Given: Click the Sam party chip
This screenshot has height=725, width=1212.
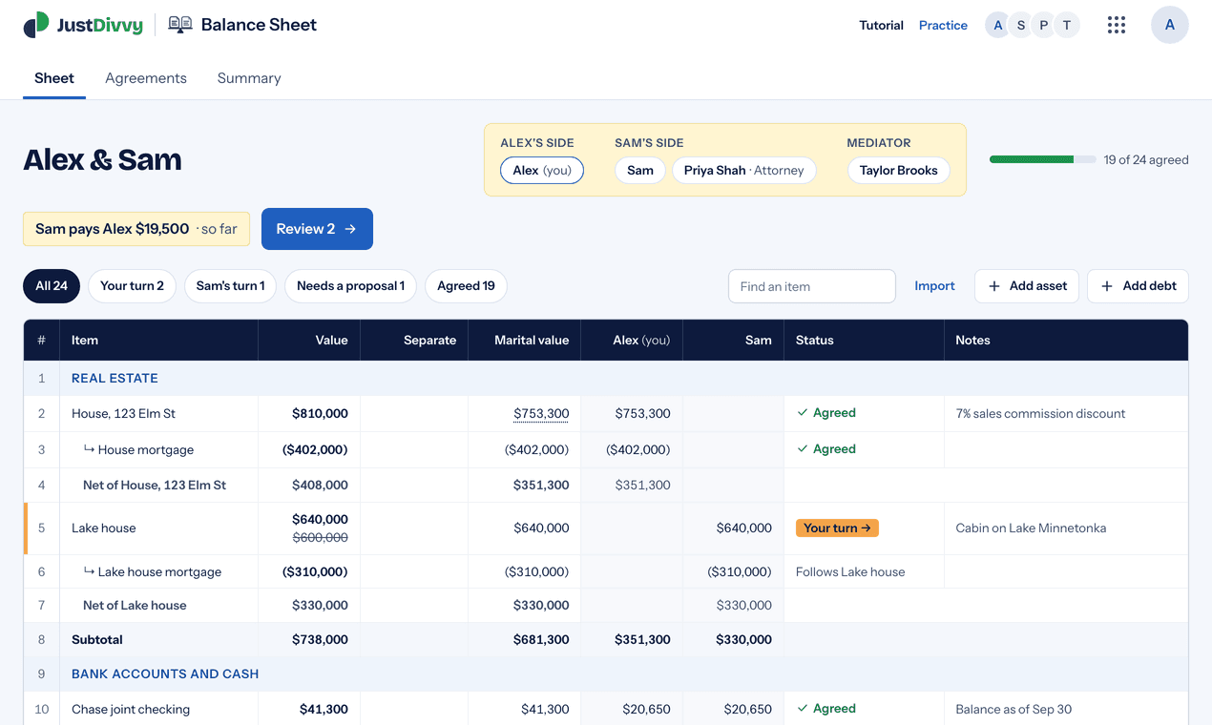Looking at the screenshot, I should click(x=640, y=171).
